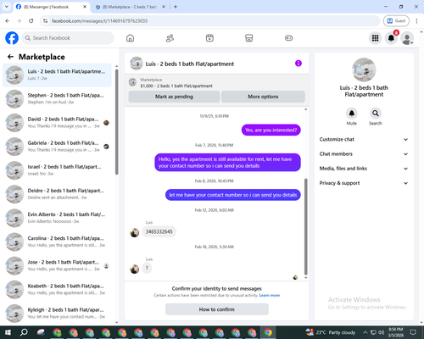
Task: Click the large listing photo in the right panel
Action: [364, 69]
